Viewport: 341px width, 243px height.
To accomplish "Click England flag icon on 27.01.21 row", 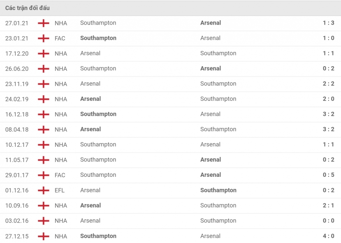I will [x=44, y=23].
